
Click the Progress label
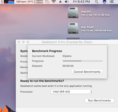click(x=38, y=61)
